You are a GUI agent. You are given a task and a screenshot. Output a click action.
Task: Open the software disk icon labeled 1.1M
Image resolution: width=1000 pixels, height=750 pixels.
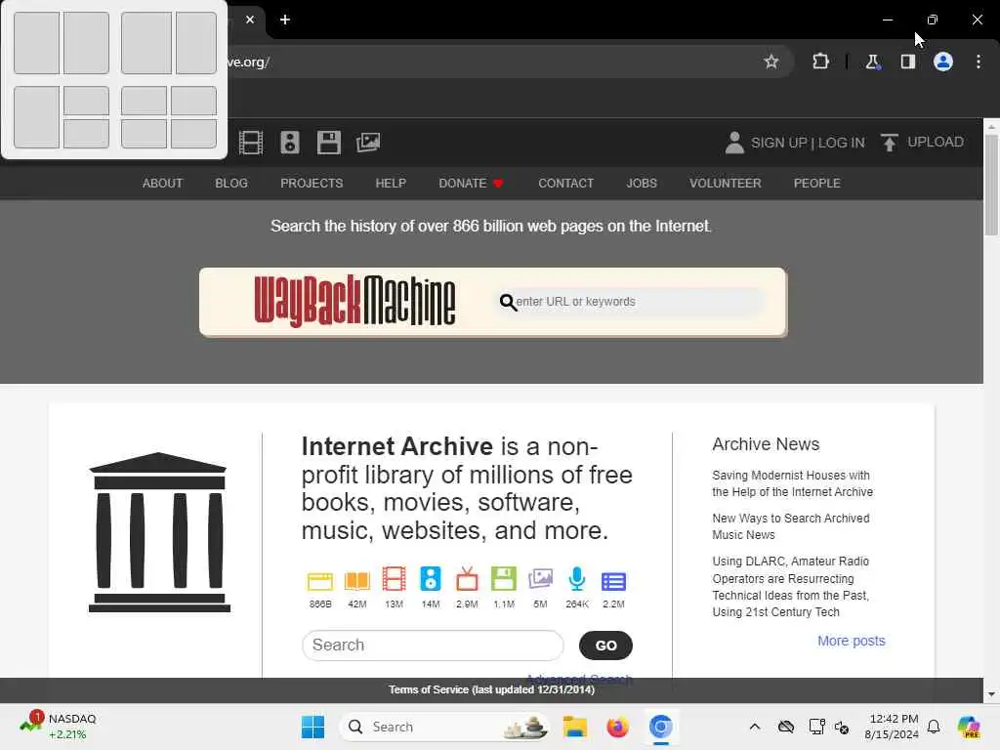[504, 579]
